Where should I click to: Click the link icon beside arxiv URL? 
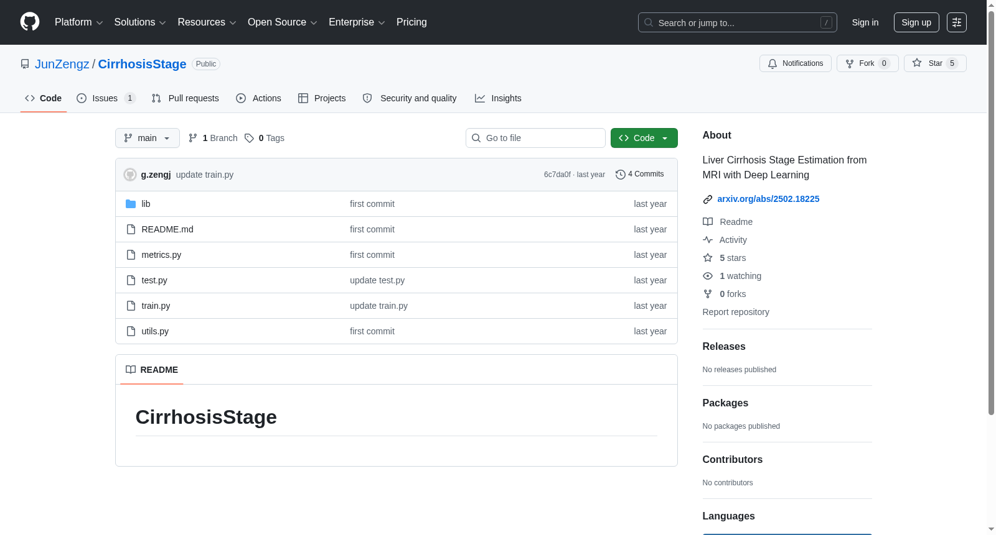click(708, 199)
